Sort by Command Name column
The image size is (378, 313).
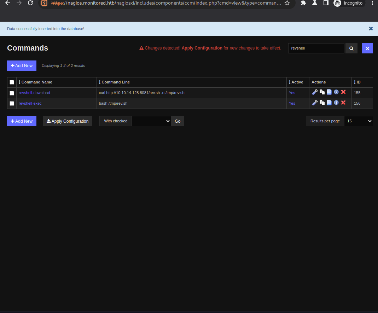tap(35, 82)
